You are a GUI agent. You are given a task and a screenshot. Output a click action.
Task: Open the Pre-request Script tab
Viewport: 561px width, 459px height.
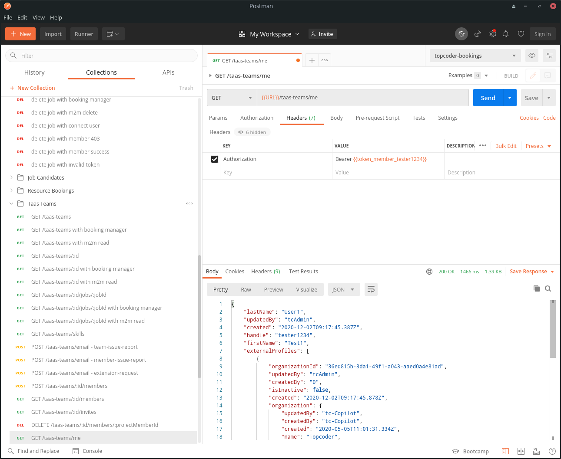tap(378, 118)
